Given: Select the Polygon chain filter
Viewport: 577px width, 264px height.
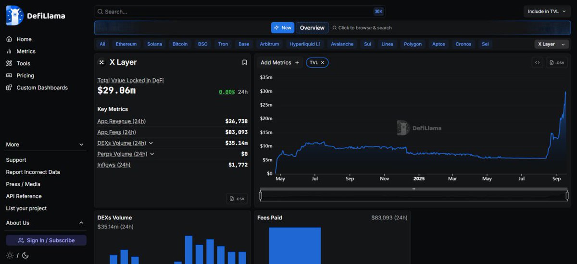Looking at the screenshot, I should [x=413, y=44].
